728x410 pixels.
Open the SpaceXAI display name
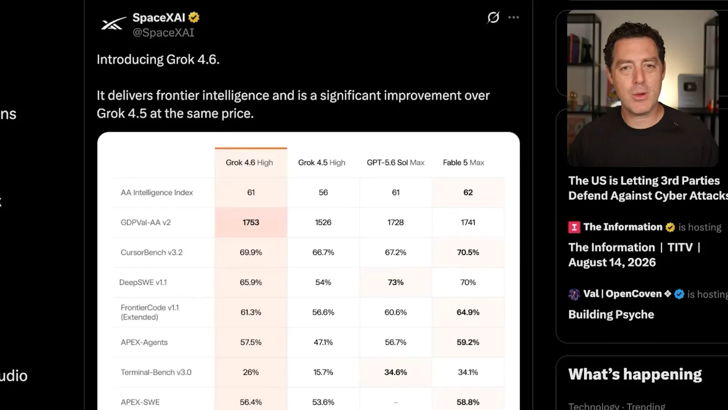tap(159, 18)
